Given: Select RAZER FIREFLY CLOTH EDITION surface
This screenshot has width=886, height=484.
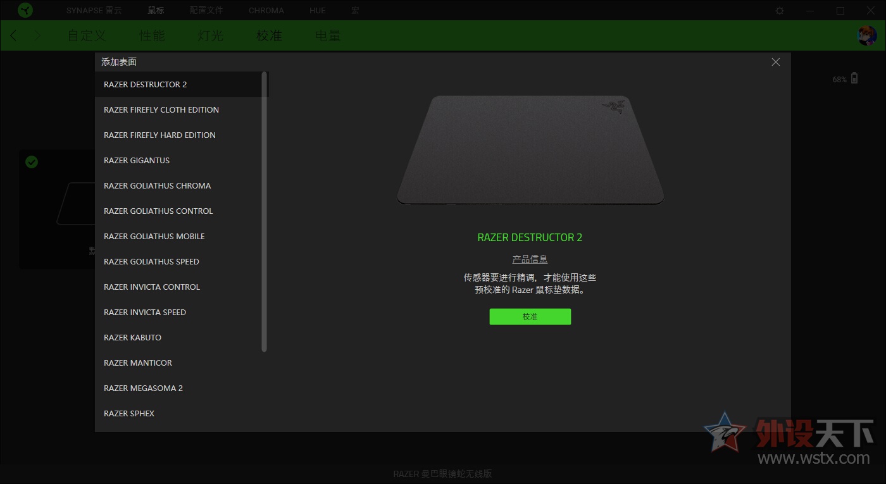Looking at the screenshot, I should [178, 109].
